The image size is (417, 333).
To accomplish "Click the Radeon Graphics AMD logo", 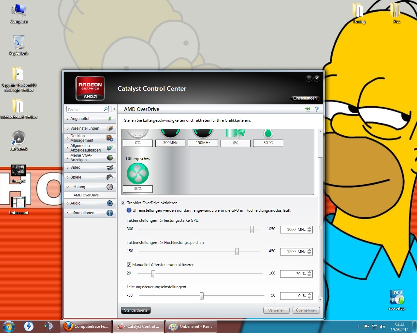I will [90, 88].
